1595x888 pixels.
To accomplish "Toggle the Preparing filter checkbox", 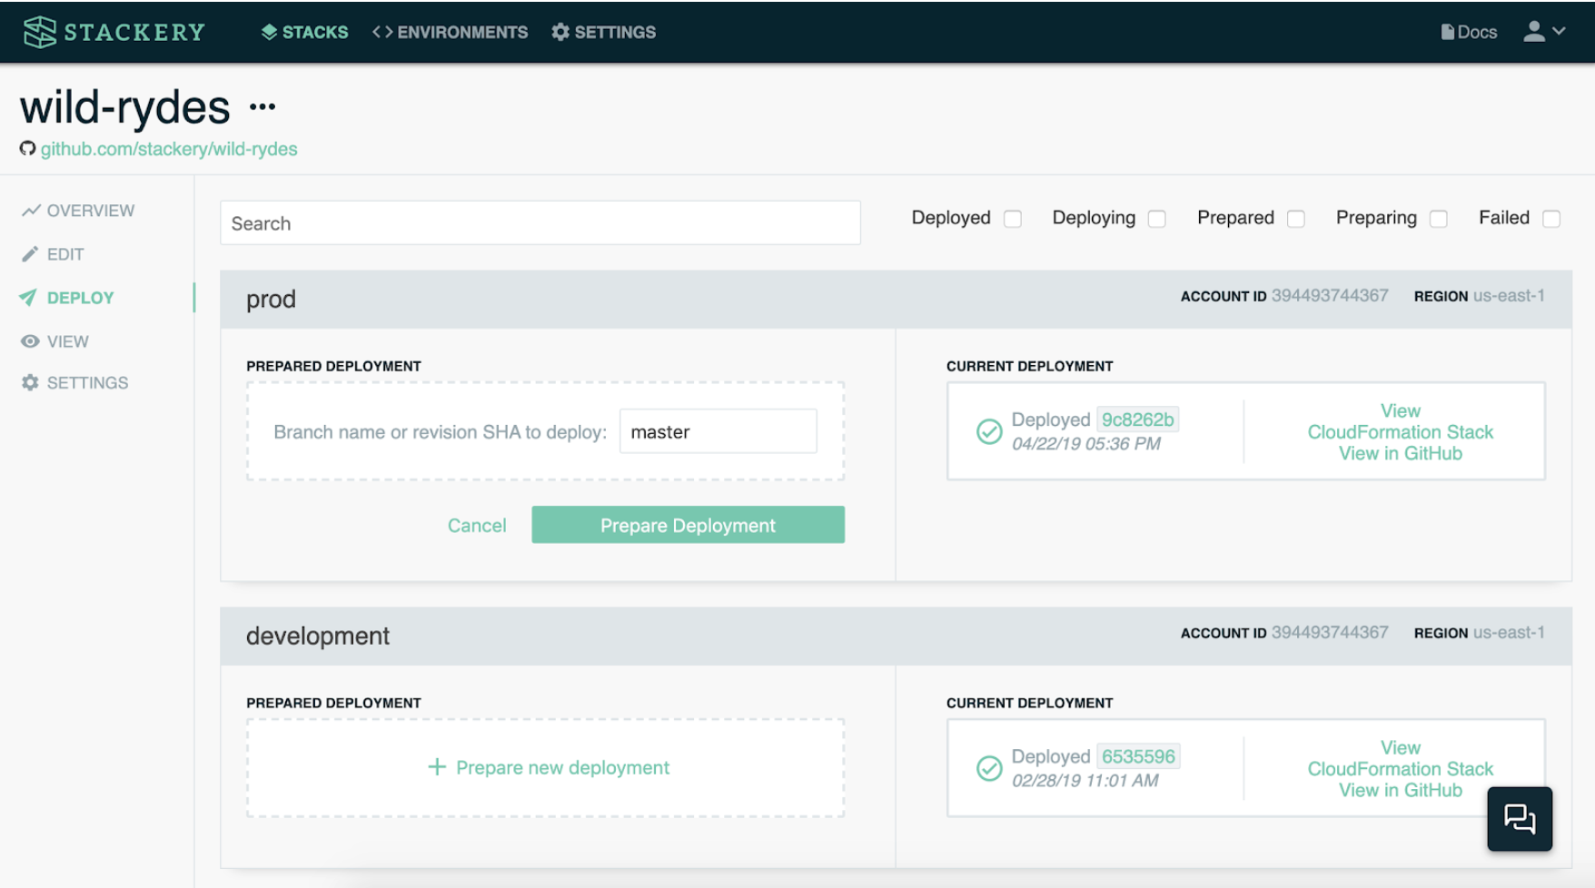I will click(1439, 219).
